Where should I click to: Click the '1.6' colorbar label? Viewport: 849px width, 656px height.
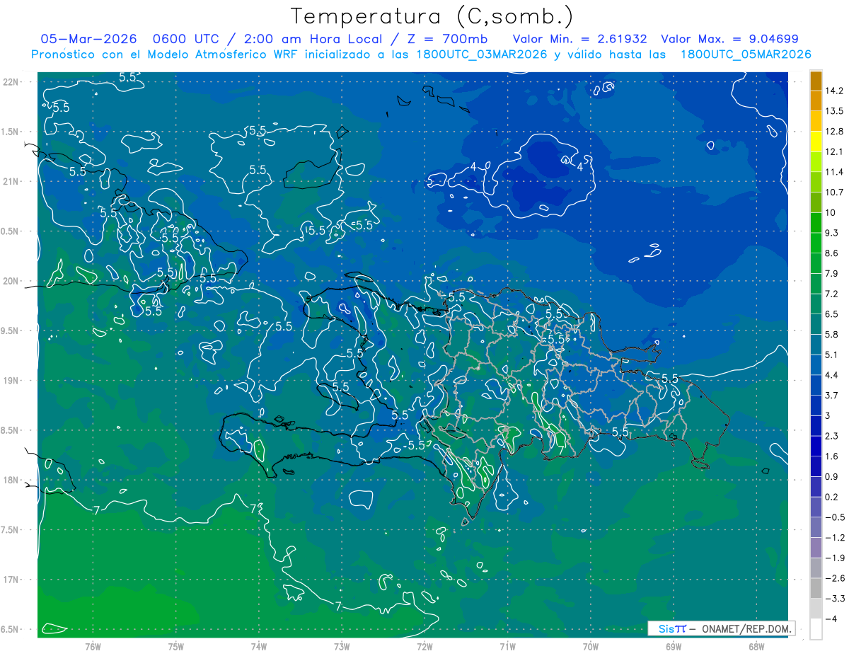833,456
